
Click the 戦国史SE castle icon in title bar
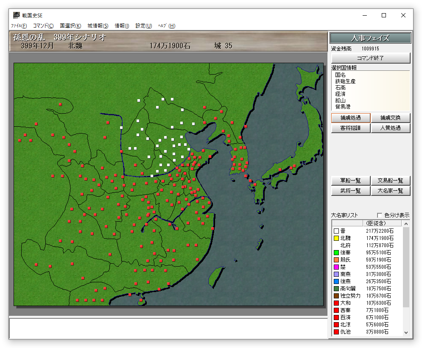(x=16, y=16)
